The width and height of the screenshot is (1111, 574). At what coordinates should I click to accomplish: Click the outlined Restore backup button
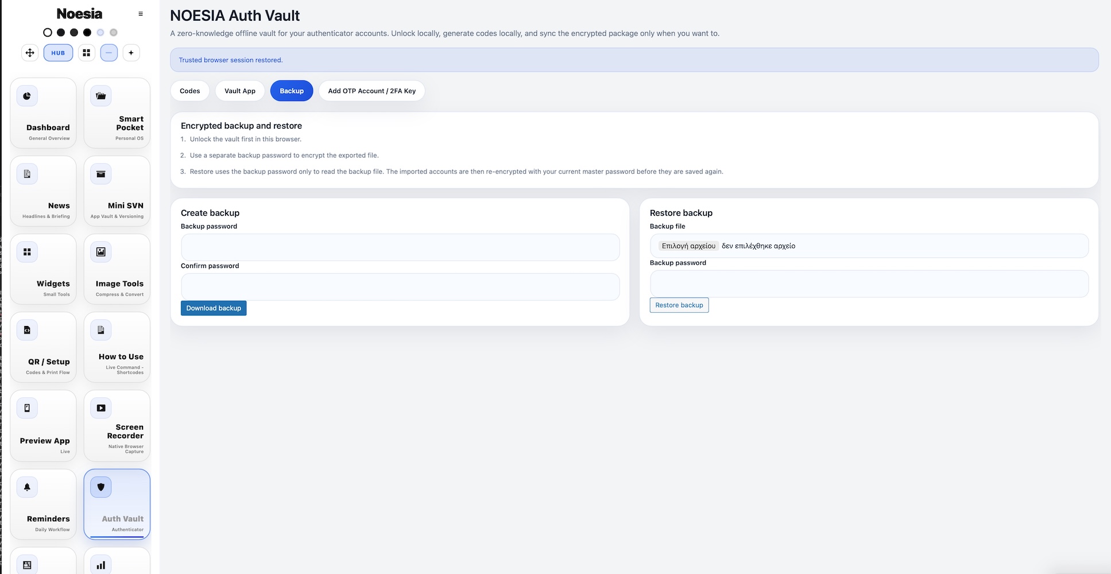pyautogui.click(x=679, y=305)
